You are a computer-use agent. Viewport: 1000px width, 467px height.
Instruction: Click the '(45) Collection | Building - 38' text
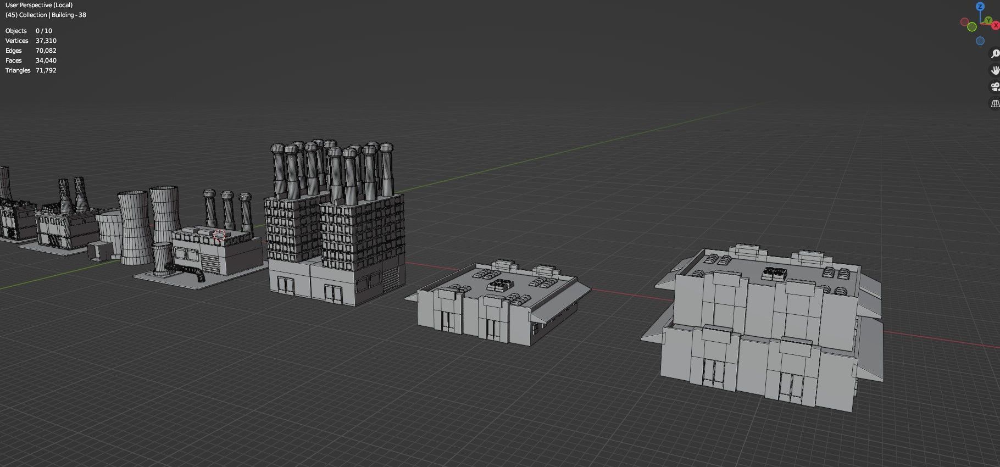coord(46,15)
